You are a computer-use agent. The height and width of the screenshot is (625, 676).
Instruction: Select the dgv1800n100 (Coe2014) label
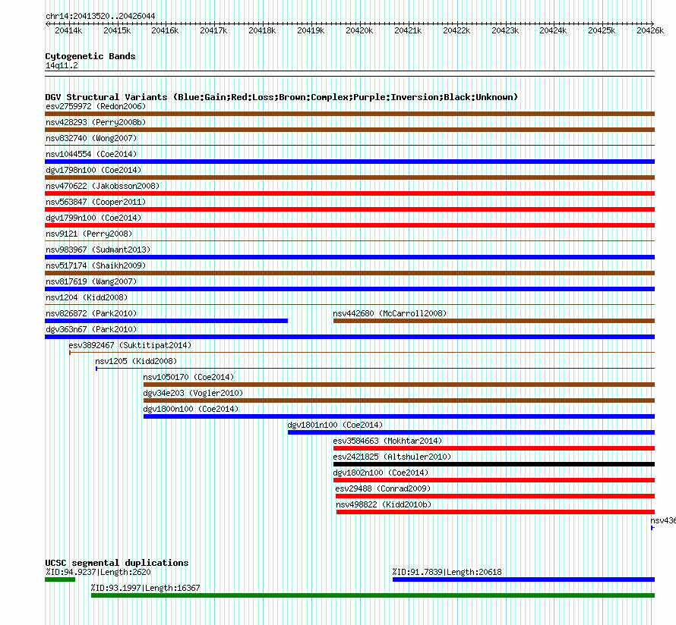point(191,409)
